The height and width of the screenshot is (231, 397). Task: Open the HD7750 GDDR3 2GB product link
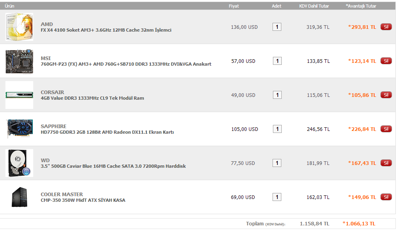click(x=107, y=132)
